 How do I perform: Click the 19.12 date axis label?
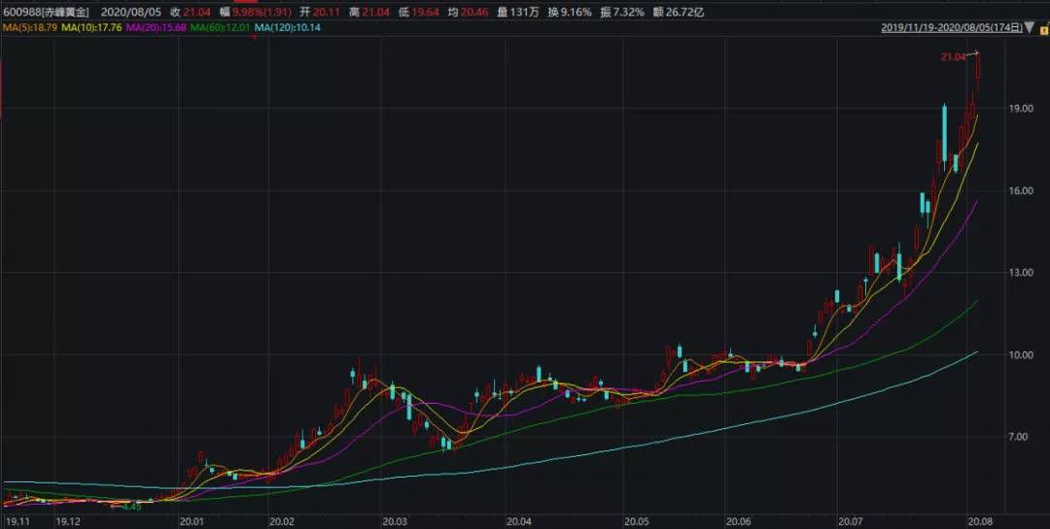coord(68,520)
